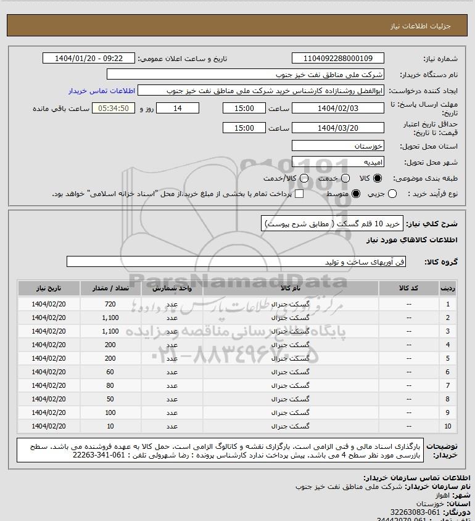Click need number field 1104092288000109
Image resolution: width=475 pixels, height=521 pixels.
[337, 58]
